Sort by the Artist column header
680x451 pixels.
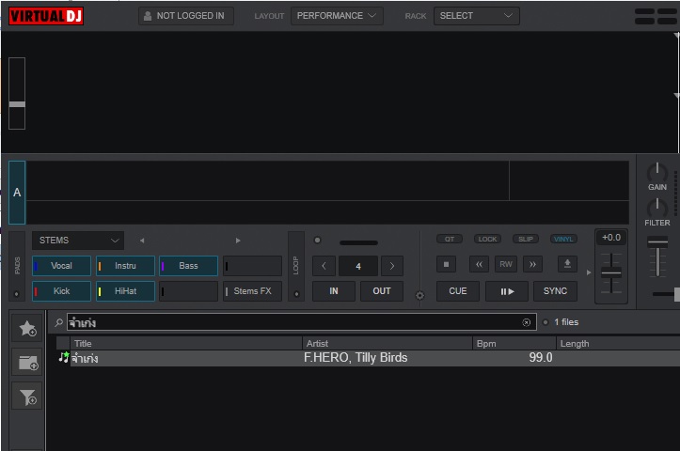pyautogui.click(x=387, y=344)
